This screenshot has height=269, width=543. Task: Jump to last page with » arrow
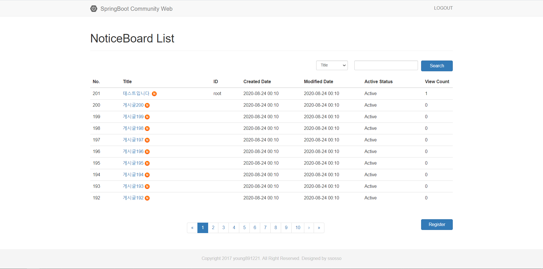coord(319,228)
